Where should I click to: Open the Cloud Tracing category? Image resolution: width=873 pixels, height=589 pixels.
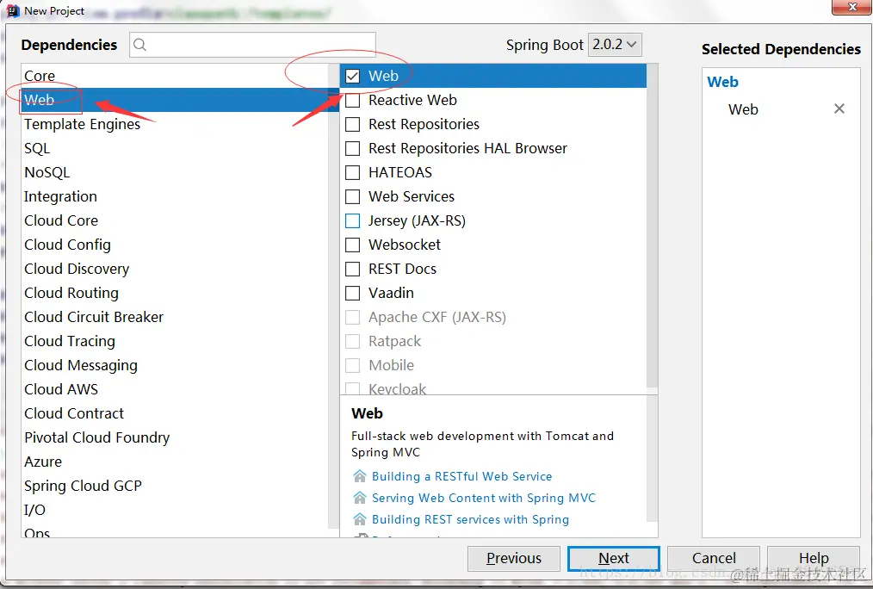pos(175,341)
